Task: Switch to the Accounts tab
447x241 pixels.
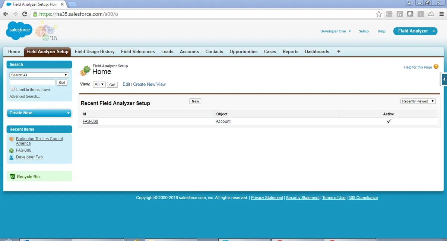Action: point(189,52)
